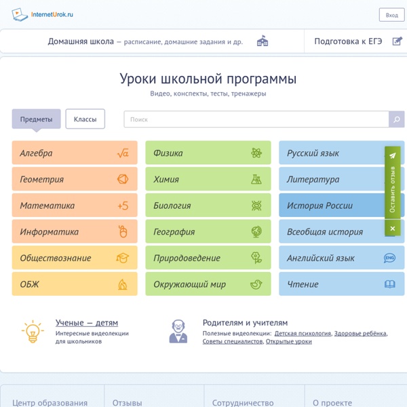Viewport: 407px width, 407px height.
Task: Click the globe icon beside География
Action: click(256, 232)
